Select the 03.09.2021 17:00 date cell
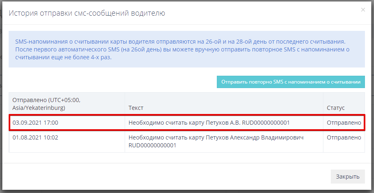Image resolution: width=374 pixels, height=193 pixels. pos(35,123)
